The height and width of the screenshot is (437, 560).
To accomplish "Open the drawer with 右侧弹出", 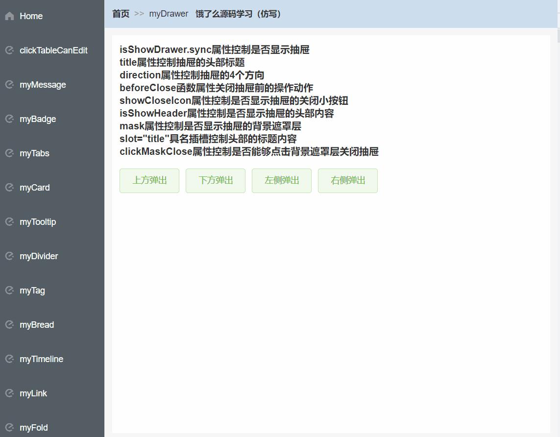I will point(347,181).
